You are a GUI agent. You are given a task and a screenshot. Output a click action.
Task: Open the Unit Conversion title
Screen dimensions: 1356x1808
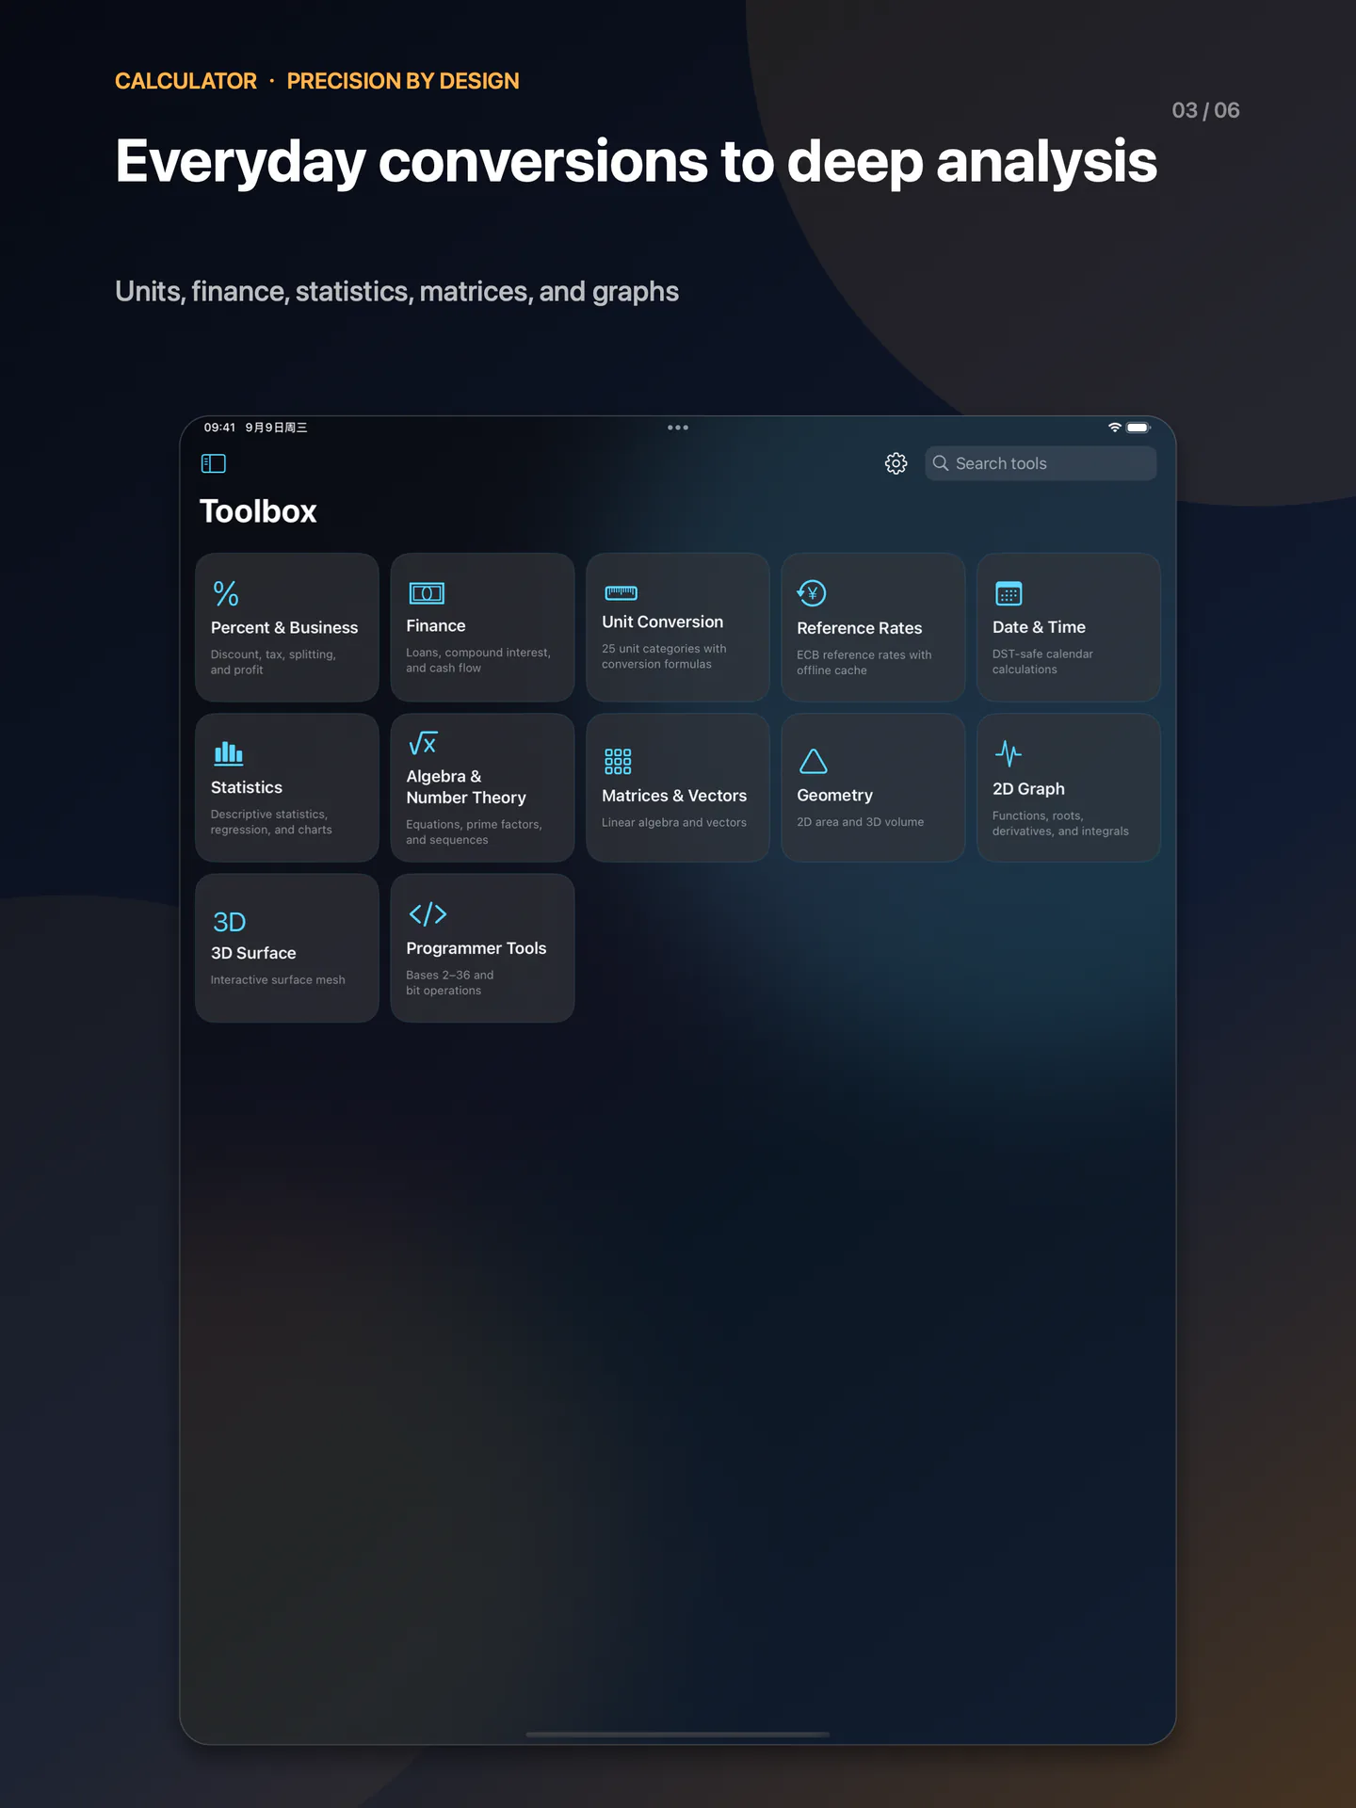pos(663,622)
